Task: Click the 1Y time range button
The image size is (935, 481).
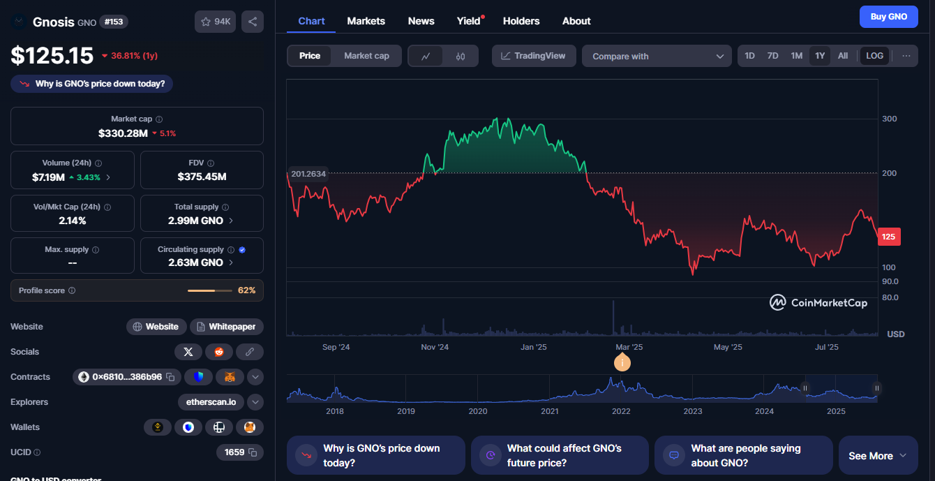Action: [820, 56]
